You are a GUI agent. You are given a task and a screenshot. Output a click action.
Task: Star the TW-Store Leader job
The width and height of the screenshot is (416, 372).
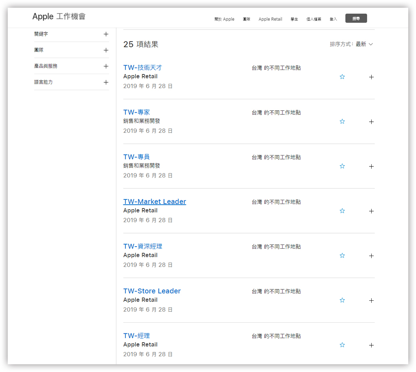(x=342, y=300)
